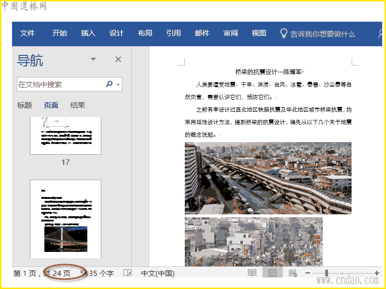Click the 中文(中国) language indicator
The image size is (386, 289).
(158, 273)
